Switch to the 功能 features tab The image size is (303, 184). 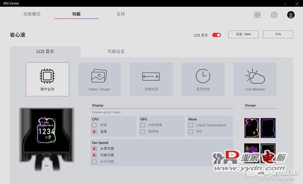tap(76, 14)
